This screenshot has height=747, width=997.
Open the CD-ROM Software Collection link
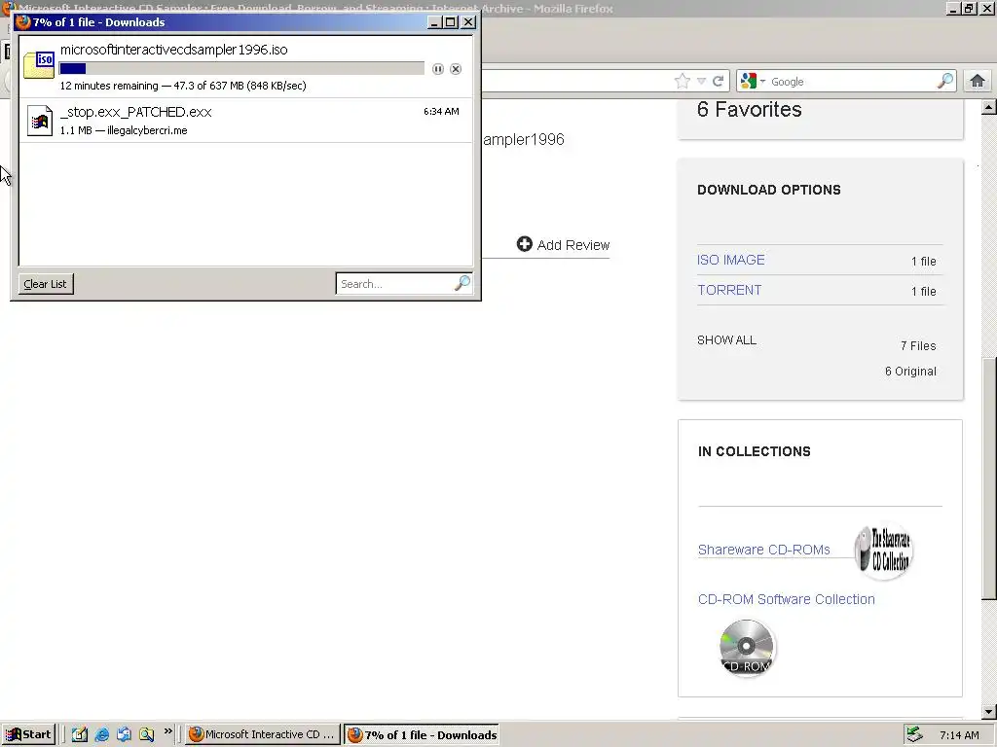tap(786, 599)
